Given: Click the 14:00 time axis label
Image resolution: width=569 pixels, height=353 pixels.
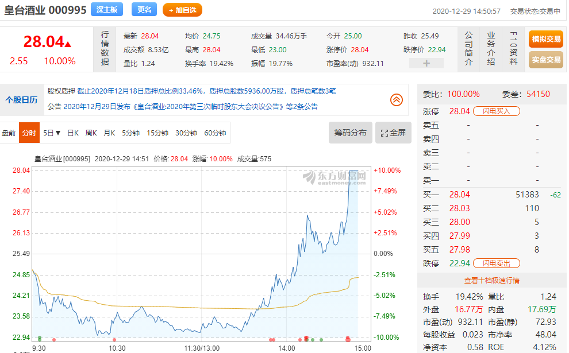Looking at the screenshot, I should [286, 348].
